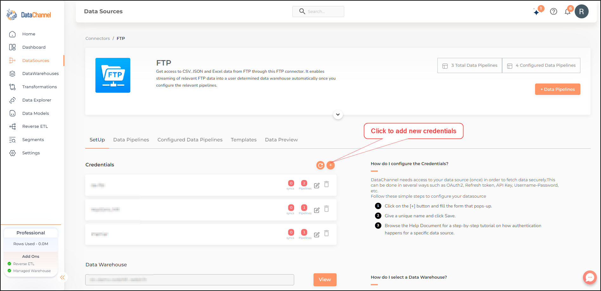Expand the FTP details chevron
Image resolution: width=601 pixels, height=291 pixels.
(x=338, y=115)
